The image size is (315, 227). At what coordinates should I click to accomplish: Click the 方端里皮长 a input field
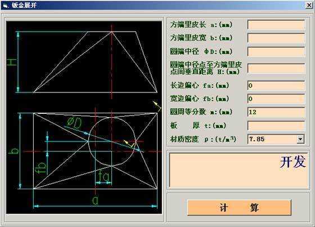(276, 25)
